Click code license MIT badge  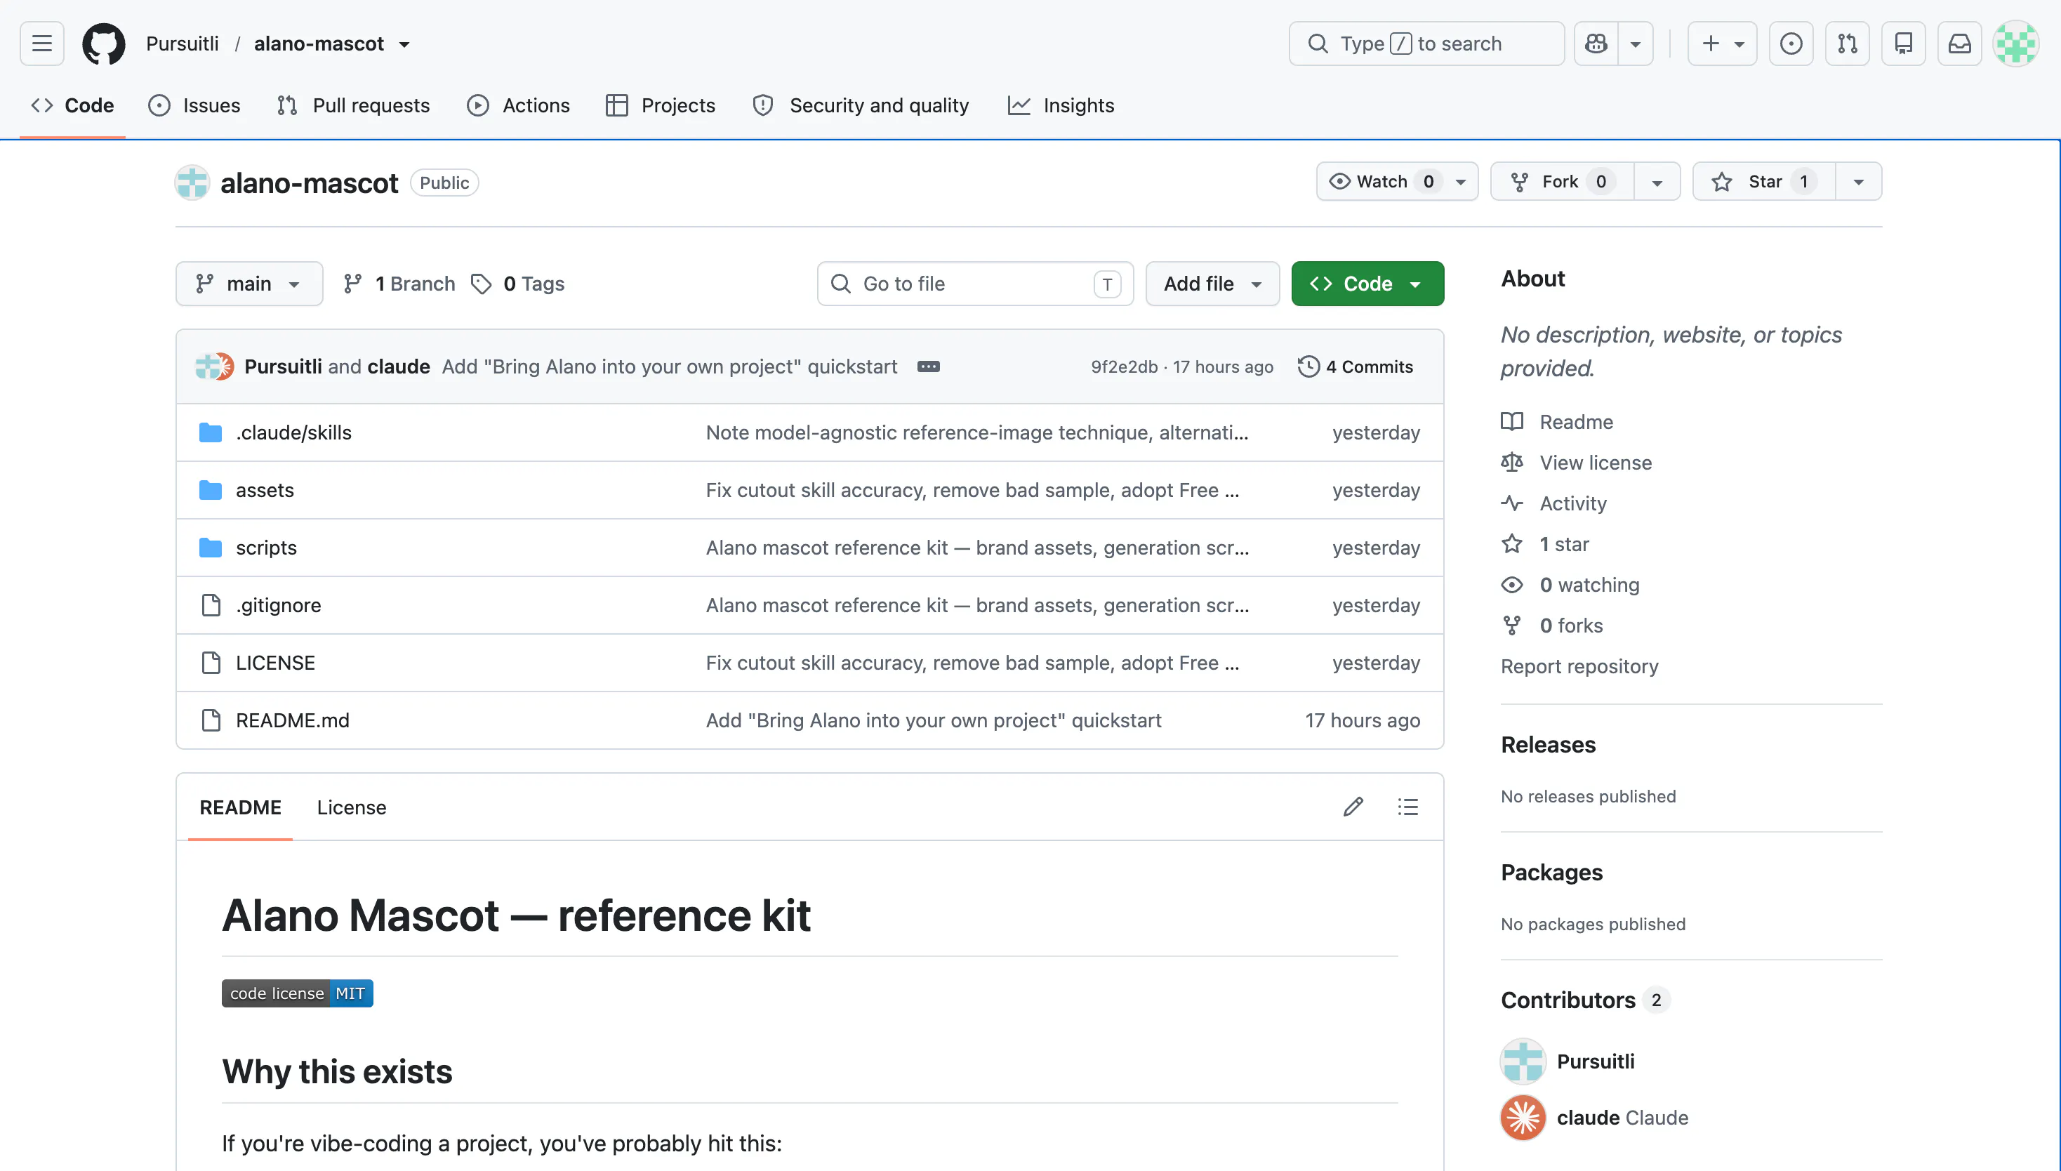pos(298,993)
